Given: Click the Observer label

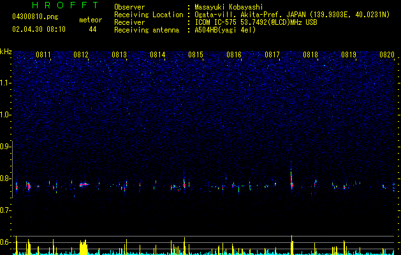Looking at the screenshot, I should (x=129, y=7).
